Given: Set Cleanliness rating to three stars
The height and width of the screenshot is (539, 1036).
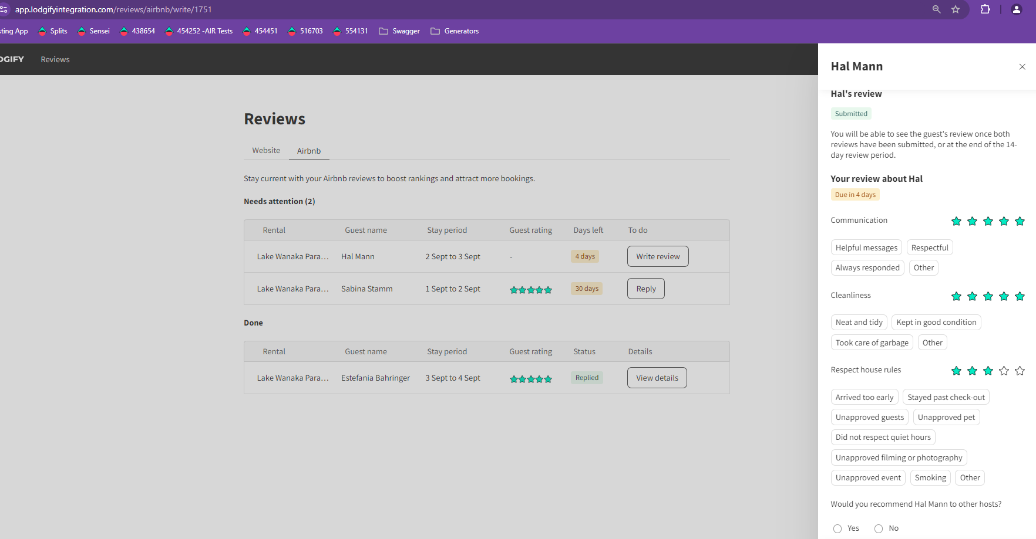Looking at the screenshot, I should click(988, 296).
